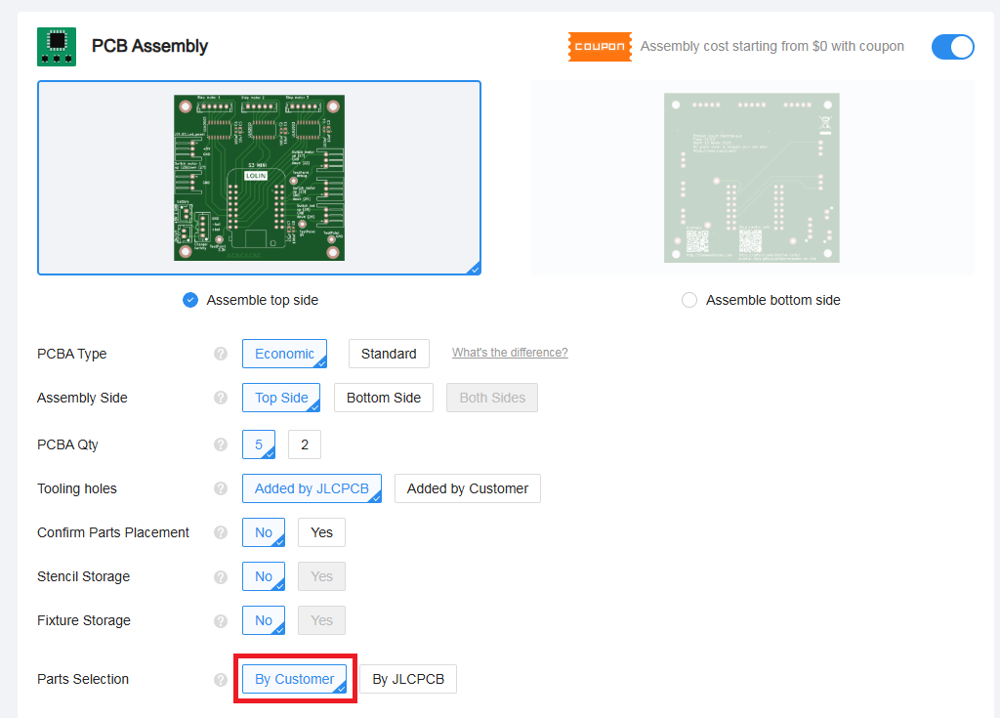Click the orange coupon badge
This screenshot has width=1000, height=718.
pyautogui.click(x=600, y=47)
